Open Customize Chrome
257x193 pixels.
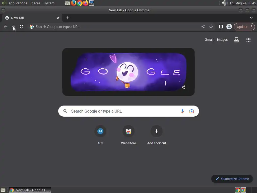[232, 179]
